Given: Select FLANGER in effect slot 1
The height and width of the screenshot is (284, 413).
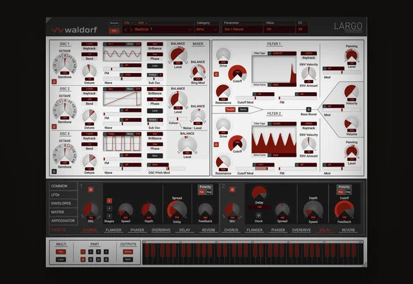Looking at the screenshot, I should 114,230.
